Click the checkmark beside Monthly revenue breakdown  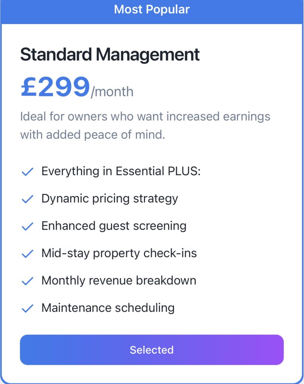coord(28,281)
